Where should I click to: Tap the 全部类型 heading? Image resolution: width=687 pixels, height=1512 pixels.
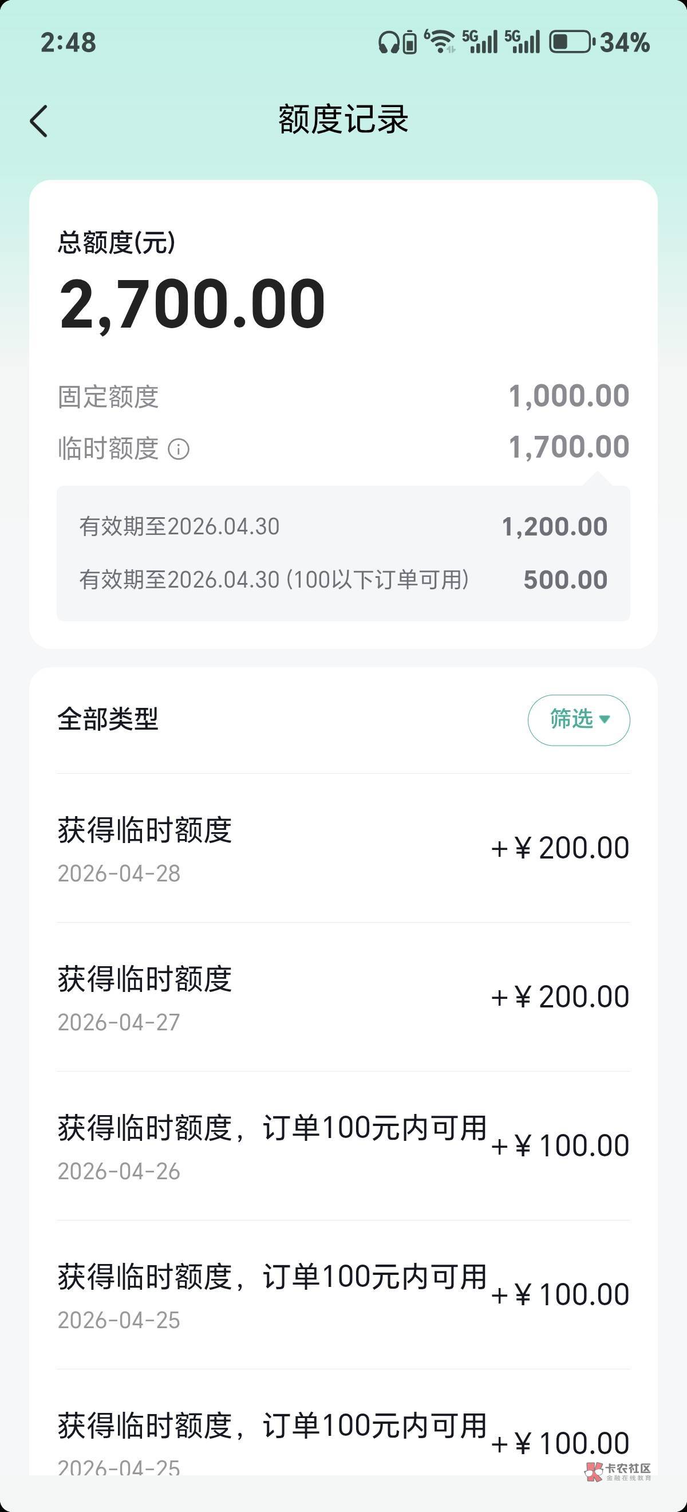click(108, 719)
